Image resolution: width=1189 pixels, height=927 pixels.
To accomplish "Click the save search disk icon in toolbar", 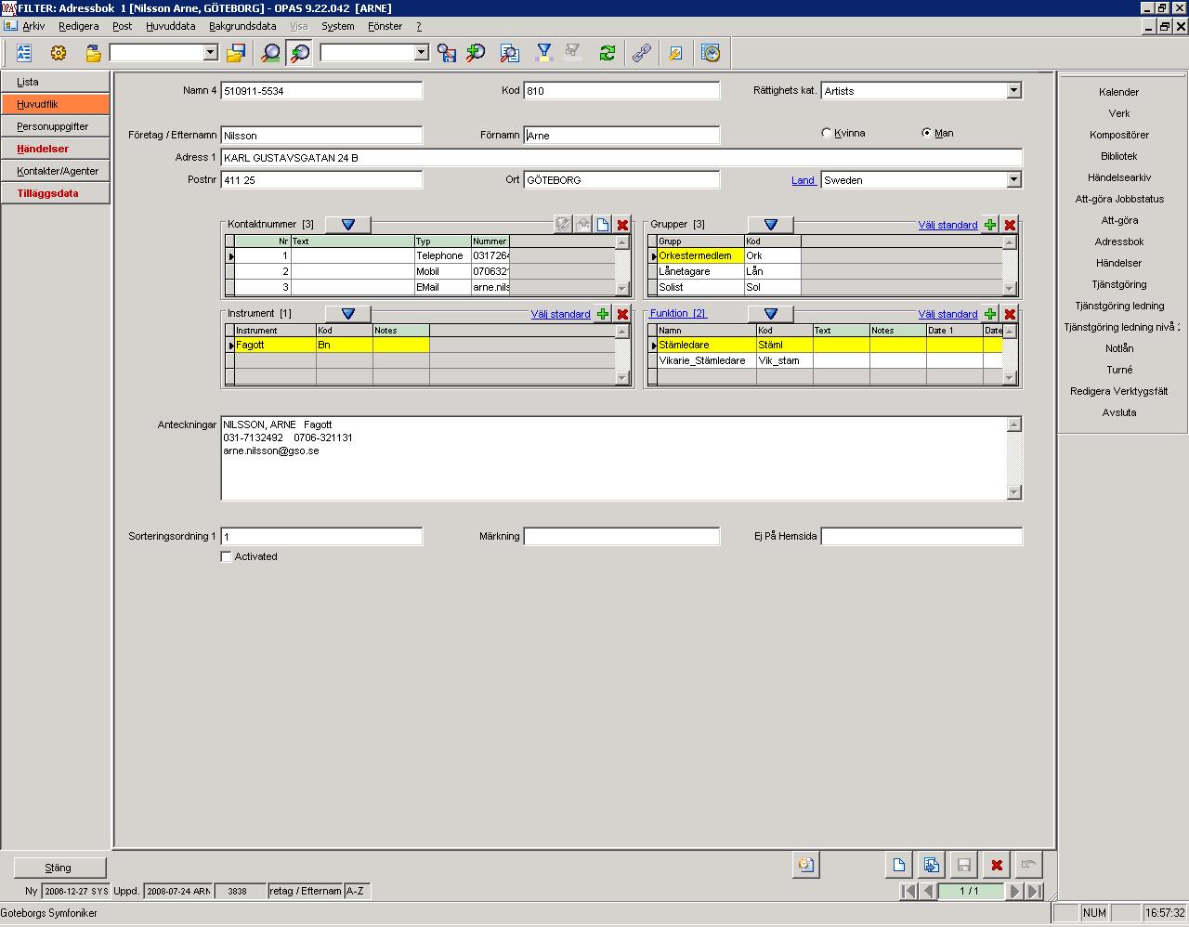I will [x=447, y=53].
